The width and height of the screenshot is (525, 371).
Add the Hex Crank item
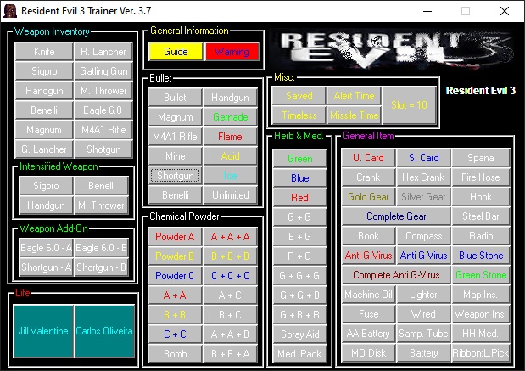[423, 177]
